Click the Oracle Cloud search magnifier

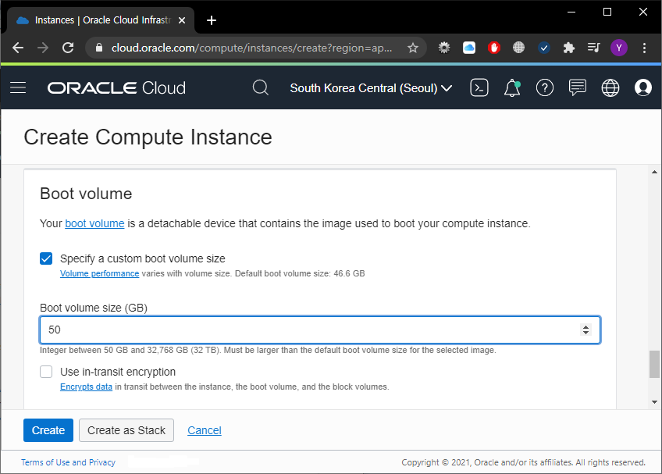pos(261,87)
